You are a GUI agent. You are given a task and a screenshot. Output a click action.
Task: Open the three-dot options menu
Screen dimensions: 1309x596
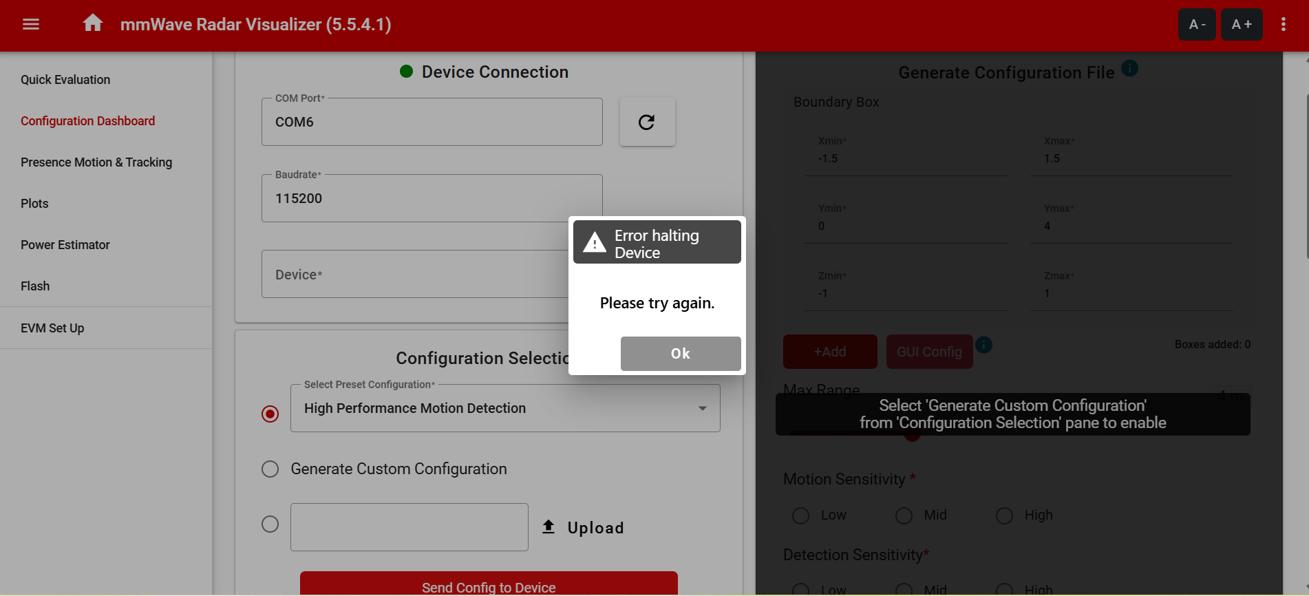(x=1284, y=25)
